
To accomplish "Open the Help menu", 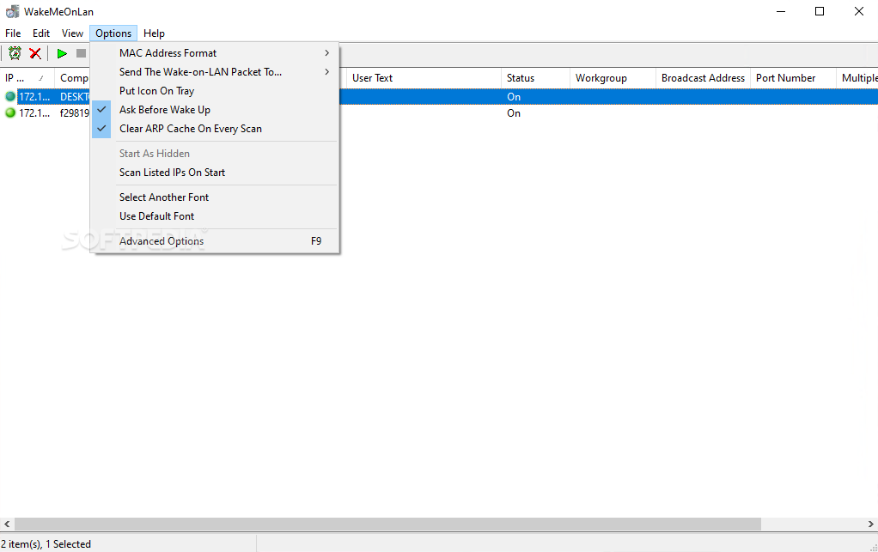I will [x=154, y=33].
